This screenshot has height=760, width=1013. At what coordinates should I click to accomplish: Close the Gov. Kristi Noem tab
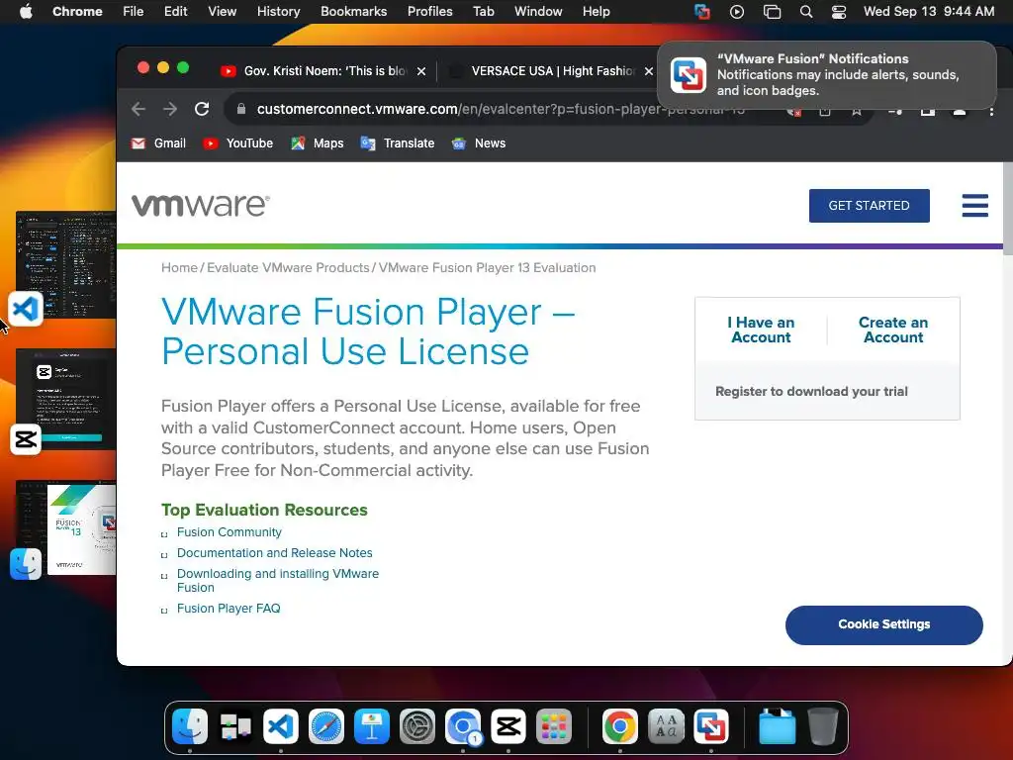[x=421, y=71]
